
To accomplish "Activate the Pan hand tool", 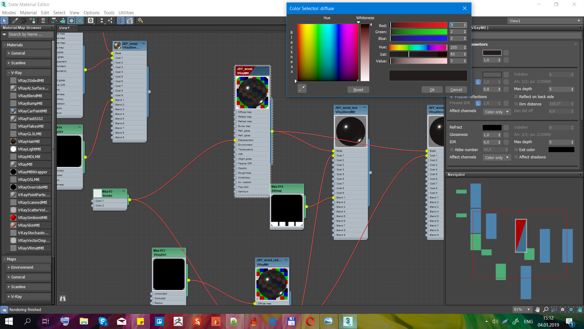I will [x=537, y=310].
